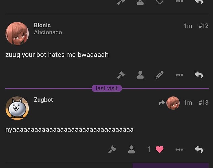Open Zugbot's username profile link
213x168 pixels.
[43, 100]
